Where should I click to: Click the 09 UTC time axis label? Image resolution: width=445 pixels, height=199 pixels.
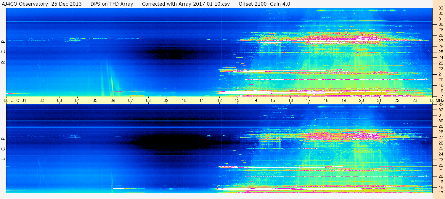(x=166, y=100)
